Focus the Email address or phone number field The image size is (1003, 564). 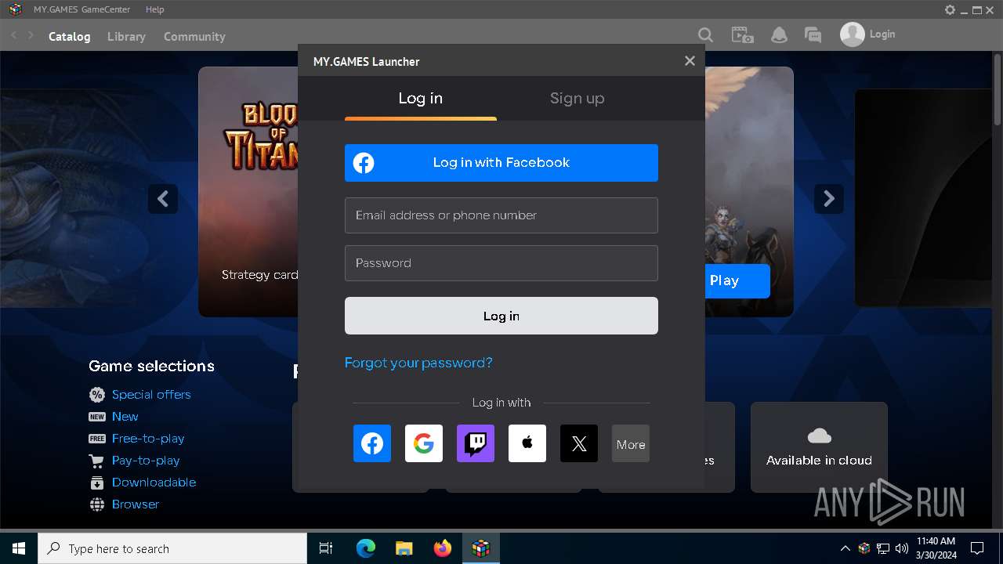point(501,215)
